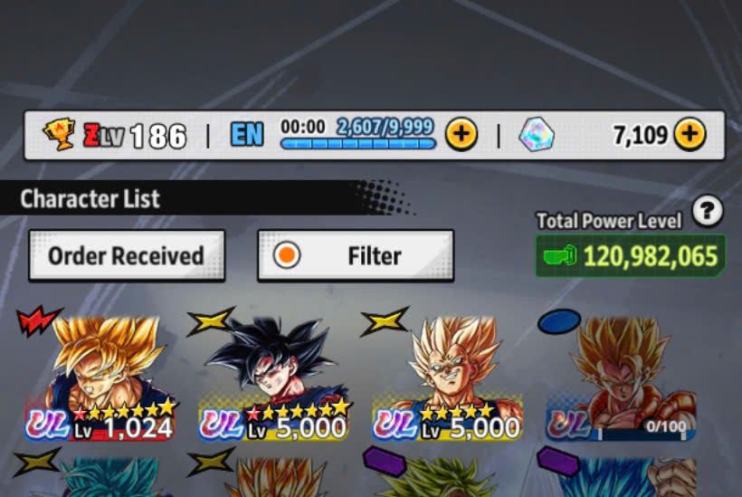This screenshot has width=742, height=497.
Task: Open the Total Power Level help icon
Action: pyautogui.click(x=707, y=211)
